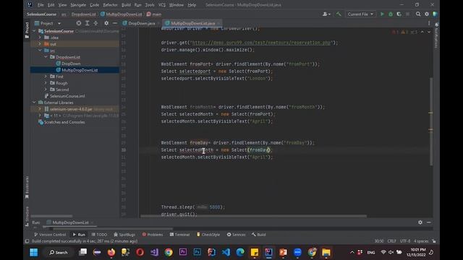Switch to the DropDown.java editor tab
Screen dimensions: 463x260
click(x=141, y=23)
